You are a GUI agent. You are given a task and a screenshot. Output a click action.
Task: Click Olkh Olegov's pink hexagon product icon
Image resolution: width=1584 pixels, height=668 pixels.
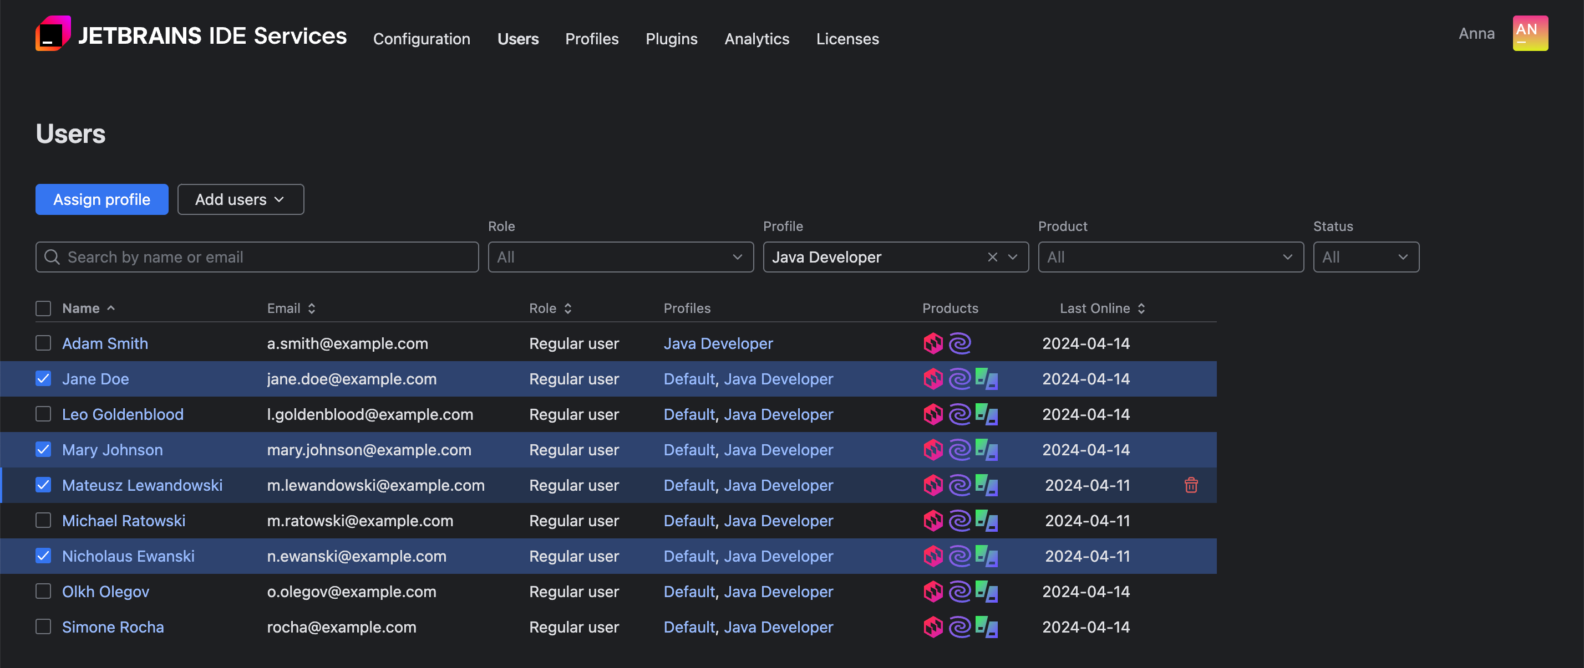click(933, 591)
